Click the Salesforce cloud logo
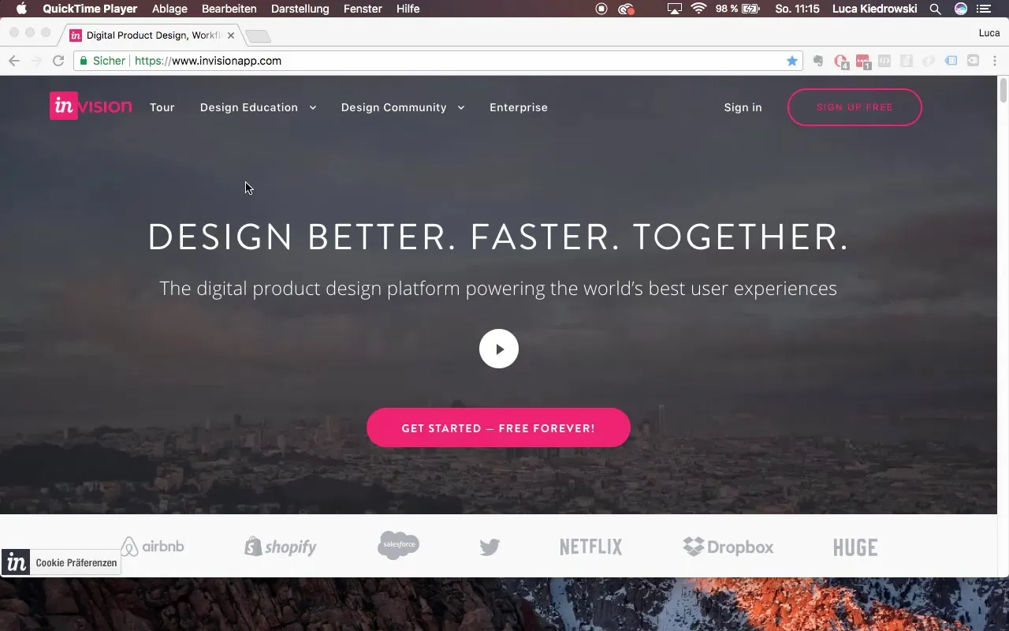 coord(398,545)
